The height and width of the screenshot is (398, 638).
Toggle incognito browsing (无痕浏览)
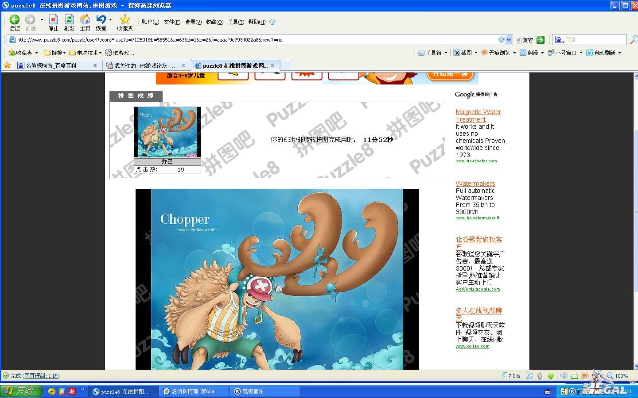[x=496, y=53]
